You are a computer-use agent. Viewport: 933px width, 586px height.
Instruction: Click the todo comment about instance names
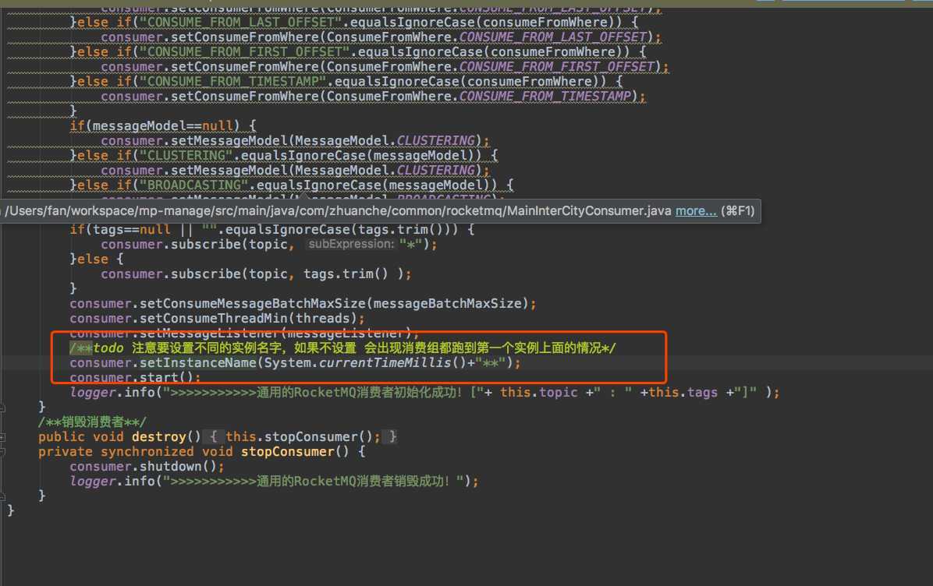pos(342,348)
